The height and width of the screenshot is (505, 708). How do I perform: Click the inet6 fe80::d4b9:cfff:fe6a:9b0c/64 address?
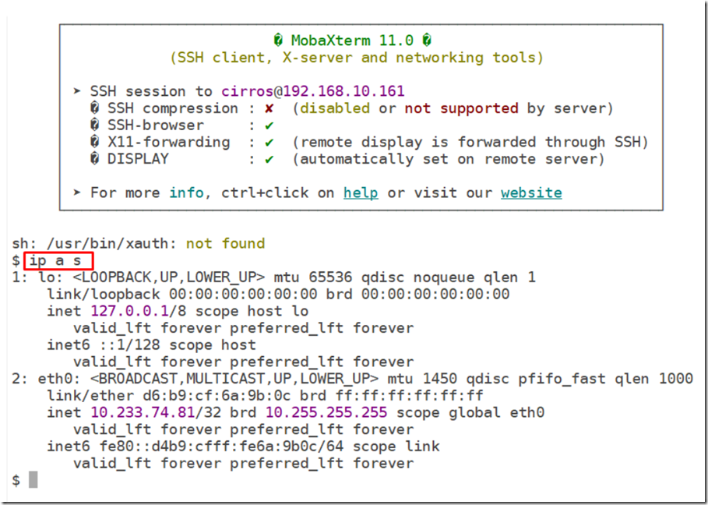coord(221,447)
